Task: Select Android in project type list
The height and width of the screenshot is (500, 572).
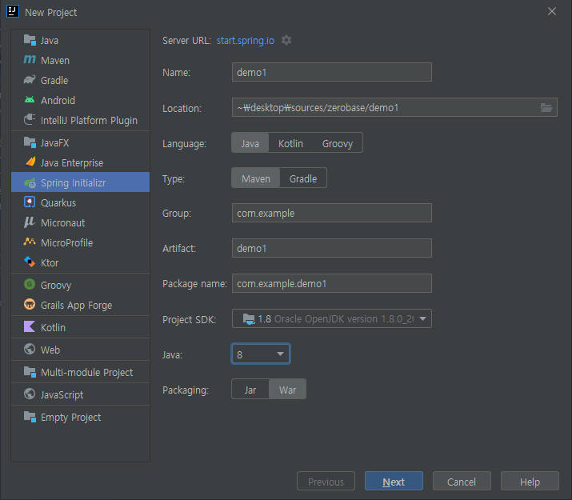Action: coord(80,100)
